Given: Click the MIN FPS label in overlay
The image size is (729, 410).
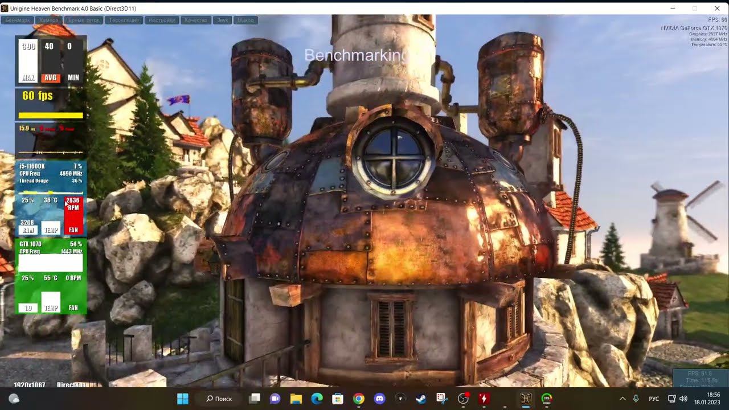Looking at the screenshot, I should point(73,78).
